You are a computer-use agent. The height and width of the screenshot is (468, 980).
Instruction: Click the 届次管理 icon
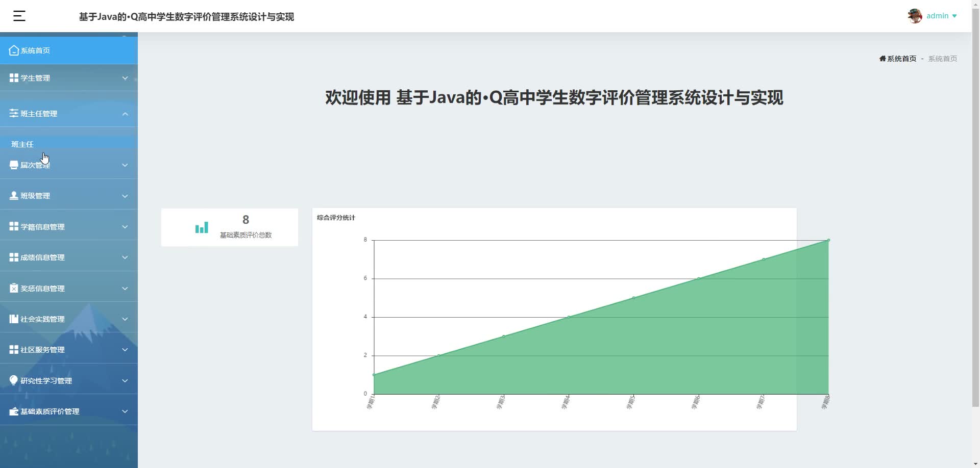click(x=14, y=165)
